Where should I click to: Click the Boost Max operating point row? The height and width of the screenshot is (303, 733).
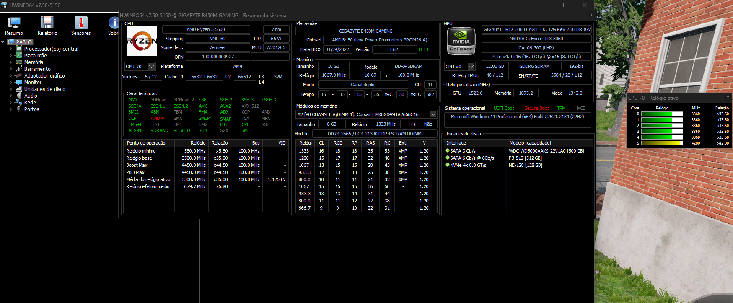[206, 165]
